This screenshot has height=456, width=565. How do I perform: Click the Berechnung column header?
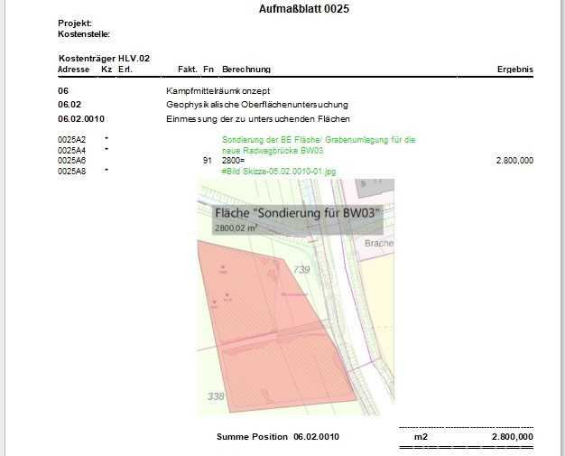(246, 70)
